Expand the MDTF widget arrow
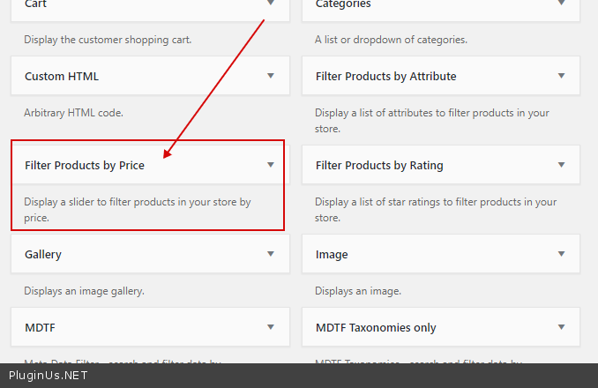This screenshot has height=388, width=598. (x=271, y=327)
